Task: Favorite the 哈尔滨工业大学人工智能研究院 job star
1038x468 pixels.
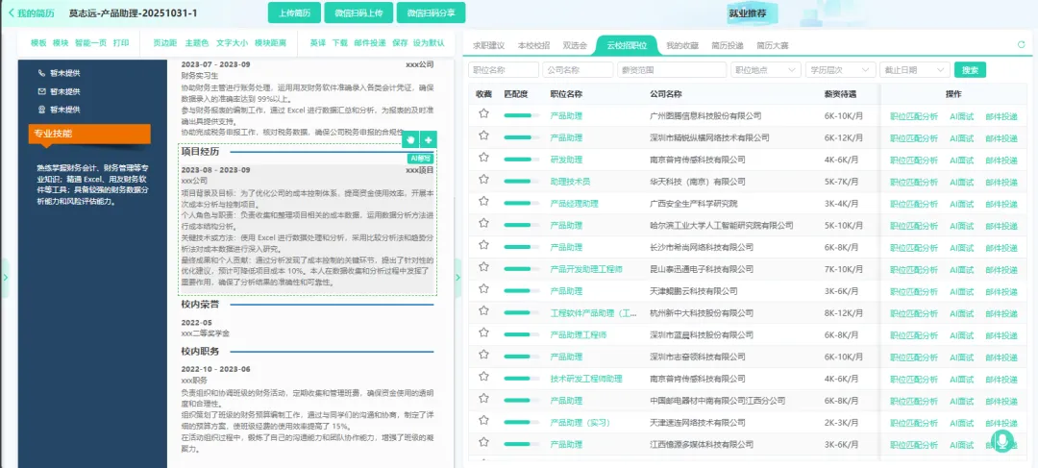Action: 483,225
